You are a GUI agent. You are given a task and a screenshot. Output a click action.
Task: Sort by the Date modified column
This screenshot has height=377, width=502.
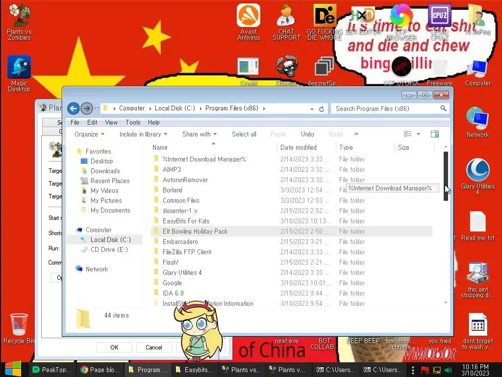click(307, 147)
